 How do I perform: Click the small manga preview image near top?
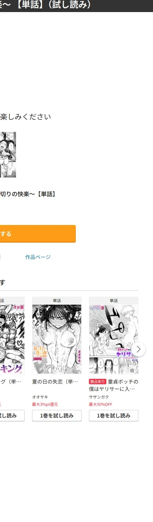pos(8,155)
